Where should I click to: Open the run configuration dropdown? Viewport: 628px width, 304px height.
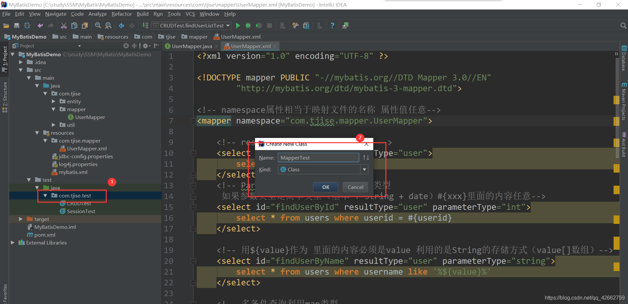pos(228,25)
